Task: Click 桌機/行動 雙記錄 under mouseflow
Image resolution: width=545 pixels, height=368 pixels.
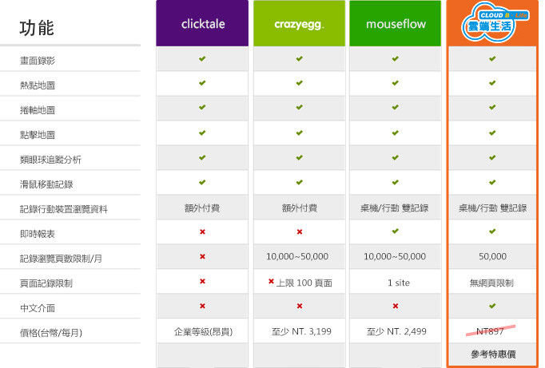Action: 395,208
